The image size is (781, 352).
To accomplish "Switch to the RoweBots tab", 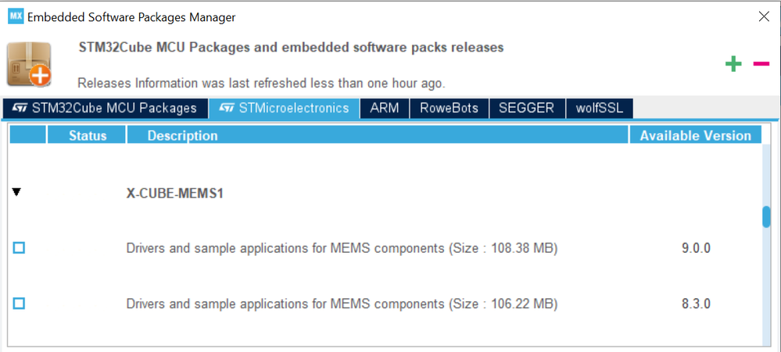I will tap(449, 108).
